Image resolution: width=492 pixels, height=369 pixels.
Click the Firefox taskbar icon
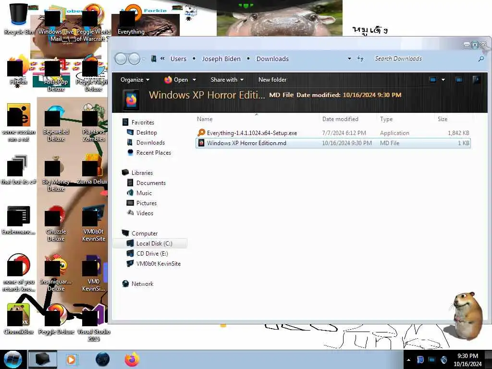click(132, 359)
